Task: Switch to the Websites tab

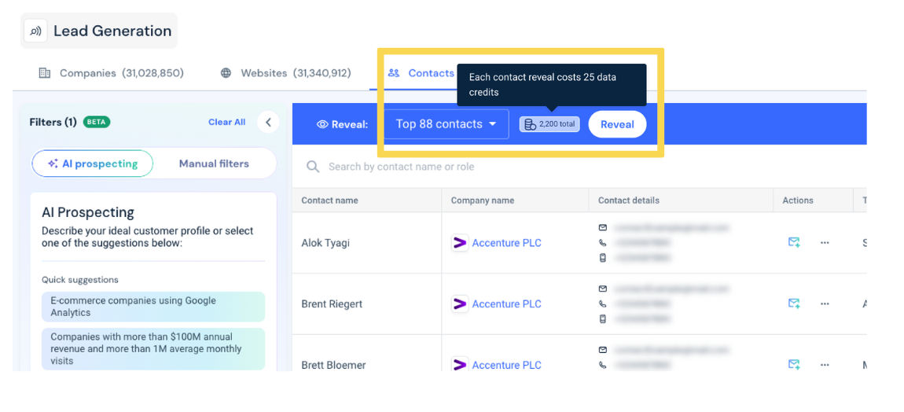Action: click(285, 73)
